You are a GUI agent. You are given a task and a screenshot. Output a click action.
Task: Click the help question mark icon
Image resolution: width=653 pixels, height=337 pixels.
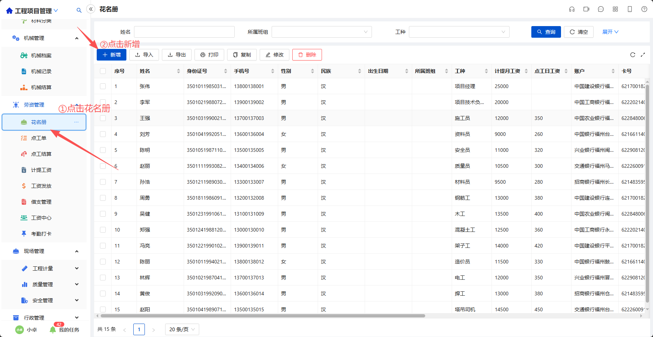click(644, 9)
